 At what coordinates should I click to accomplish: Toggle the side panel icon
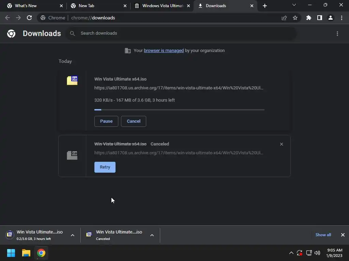click(x=320, y=18)
